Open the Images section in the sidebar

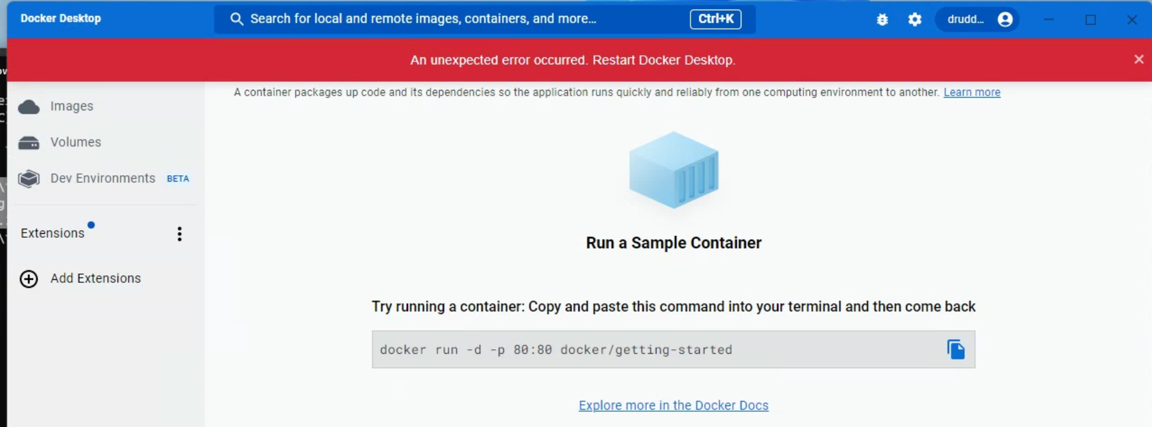click(x=70, y=106)
